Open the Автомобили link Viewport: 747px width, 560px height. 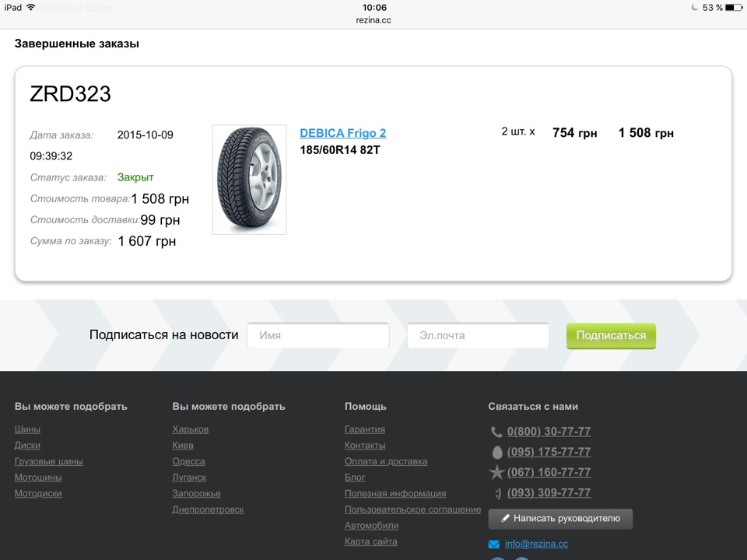(x=371, y=526)
